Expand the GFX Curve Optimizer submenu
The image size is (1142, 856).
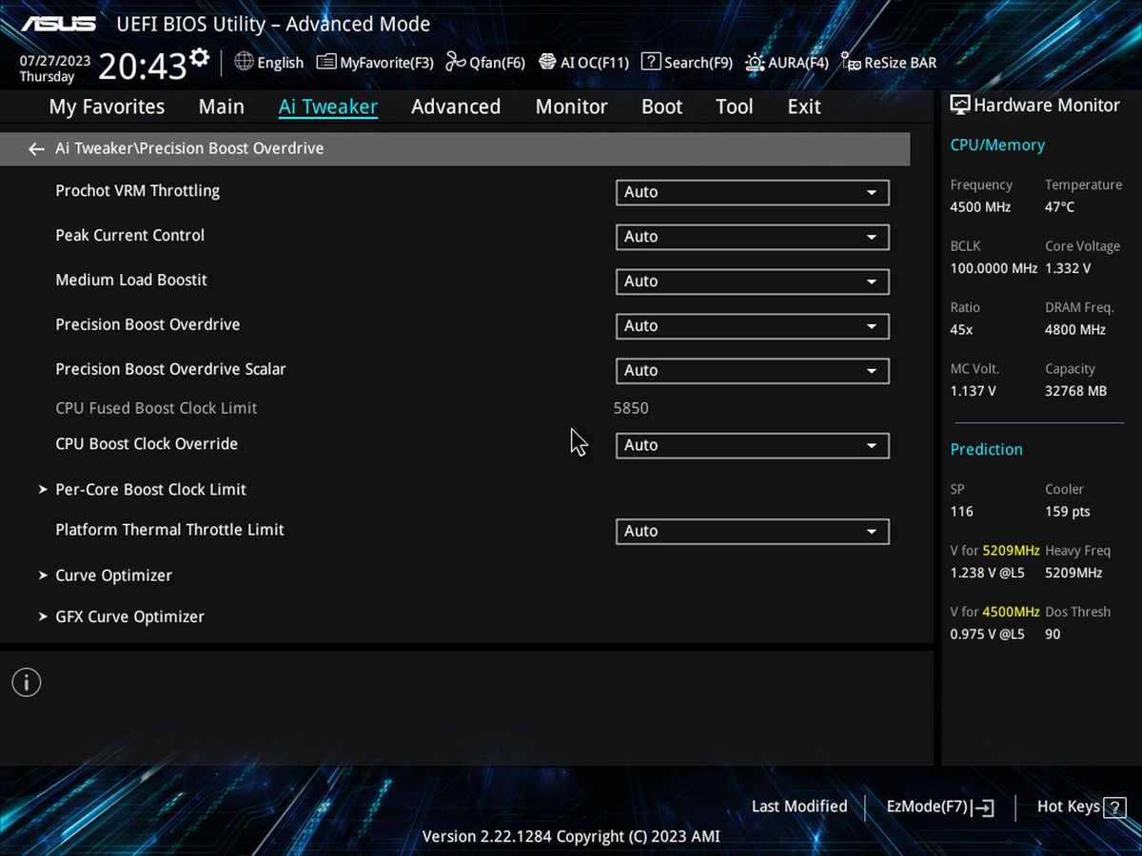(129, 616)
